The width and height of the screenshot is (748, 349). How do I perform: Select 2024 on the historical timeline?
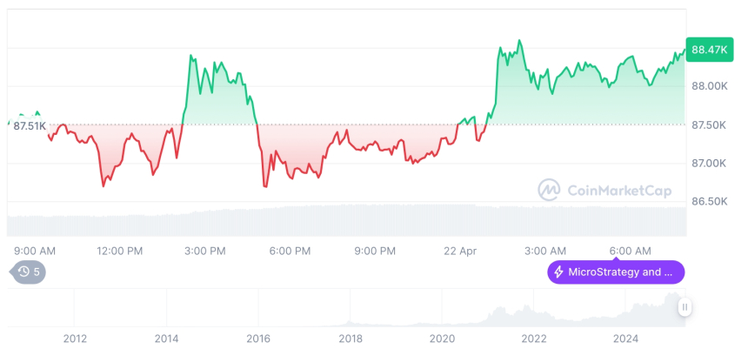[625, 338]
